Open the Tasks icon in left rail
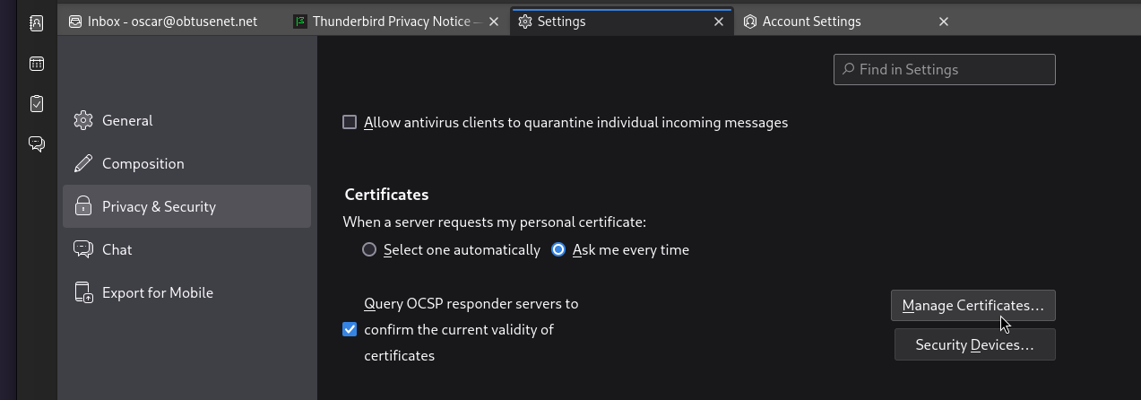The width and height of the screenshot is (1141, 400). pyautogui.click(x=37, y=104)
